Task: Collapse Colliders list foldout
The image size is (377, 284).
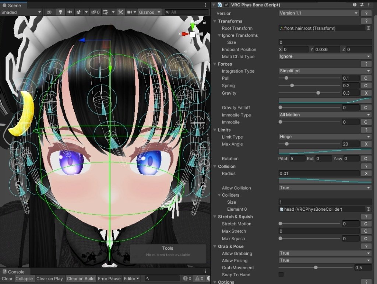Action: tap(219, 195)
